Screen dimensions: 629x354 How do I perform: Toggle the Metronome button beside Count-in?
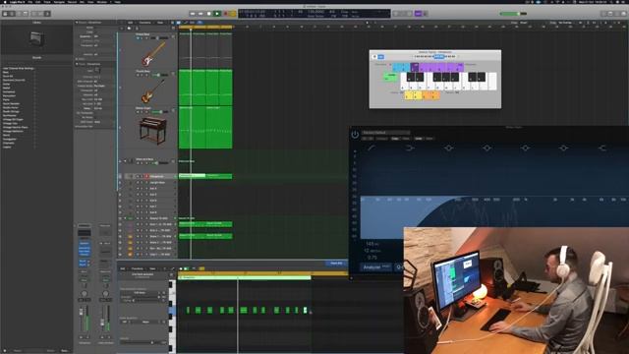(x=426, y=14)
